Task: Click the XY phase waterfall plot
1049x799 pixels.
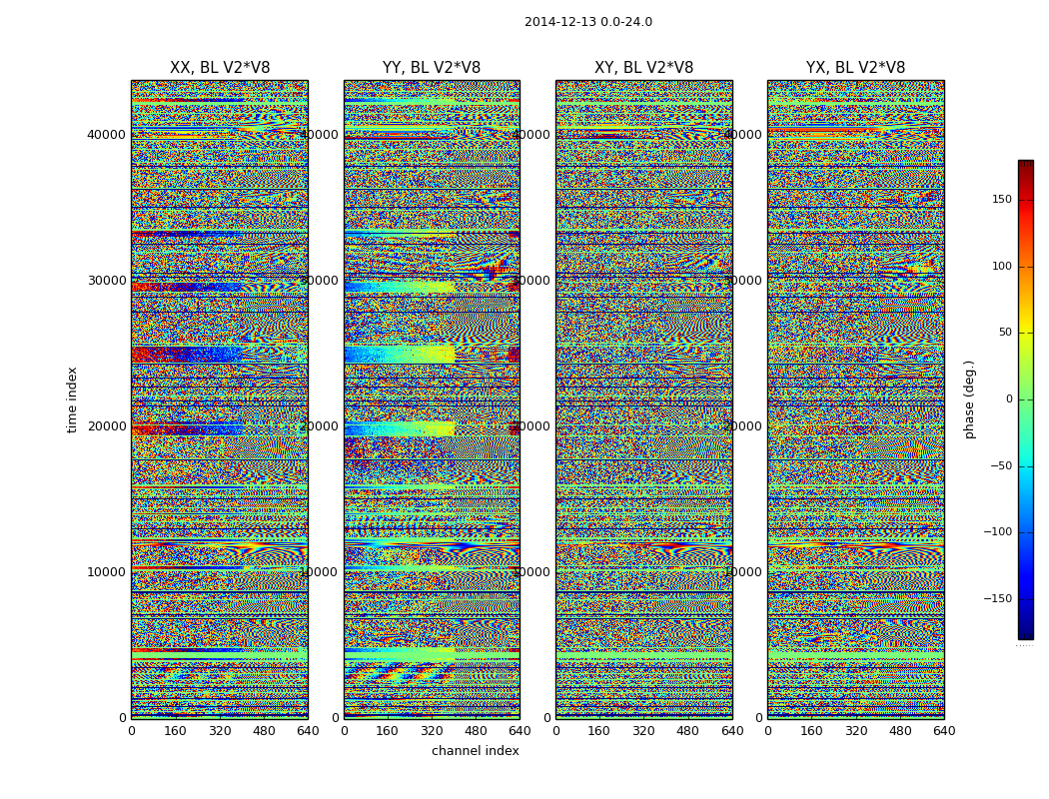Action: [643, 399]
